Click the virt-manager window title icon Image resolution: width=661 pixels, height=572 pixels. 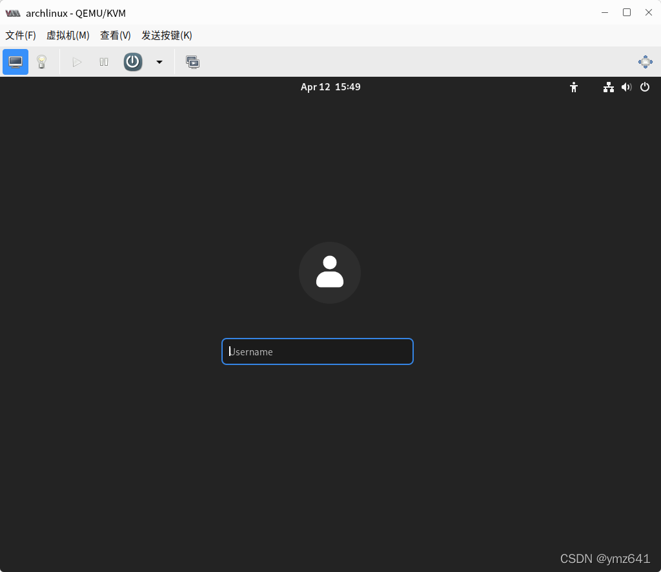click(x=13, y=13)
